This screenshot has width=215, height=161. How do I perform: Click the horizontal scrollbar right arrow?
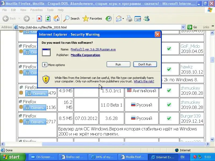coord(207,144)
